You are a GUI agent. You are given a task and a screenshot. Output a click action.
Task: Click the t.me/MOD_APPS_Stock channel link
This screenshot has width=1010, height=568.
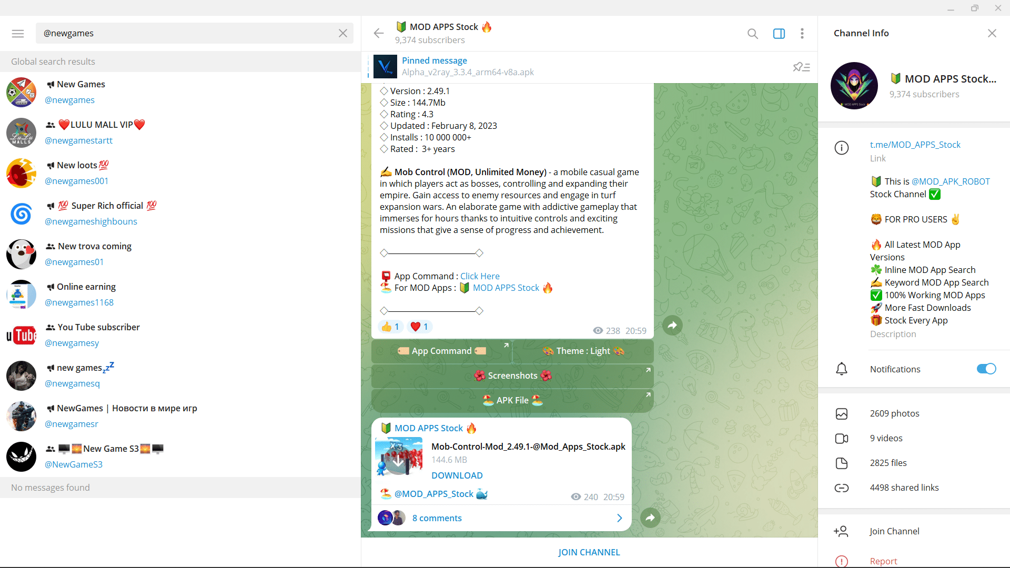915,144
